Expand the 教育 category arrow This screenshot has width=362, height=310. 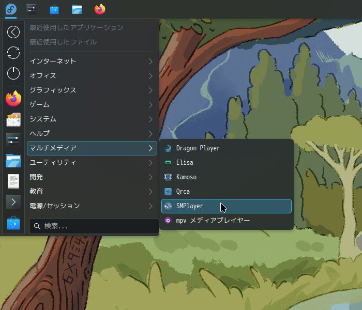pyautogui.click(x=150, y=192)
